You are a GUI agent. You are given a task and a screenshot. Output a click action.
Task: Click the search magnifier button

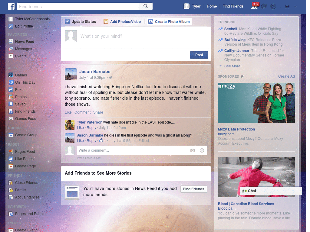click(146, 6)
